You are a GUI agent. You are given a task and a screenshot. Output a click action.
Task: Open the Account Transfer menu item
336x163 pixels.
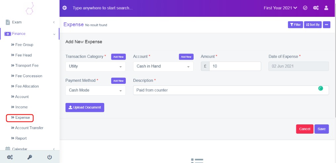pyautogui.click(x=27, y=128)
